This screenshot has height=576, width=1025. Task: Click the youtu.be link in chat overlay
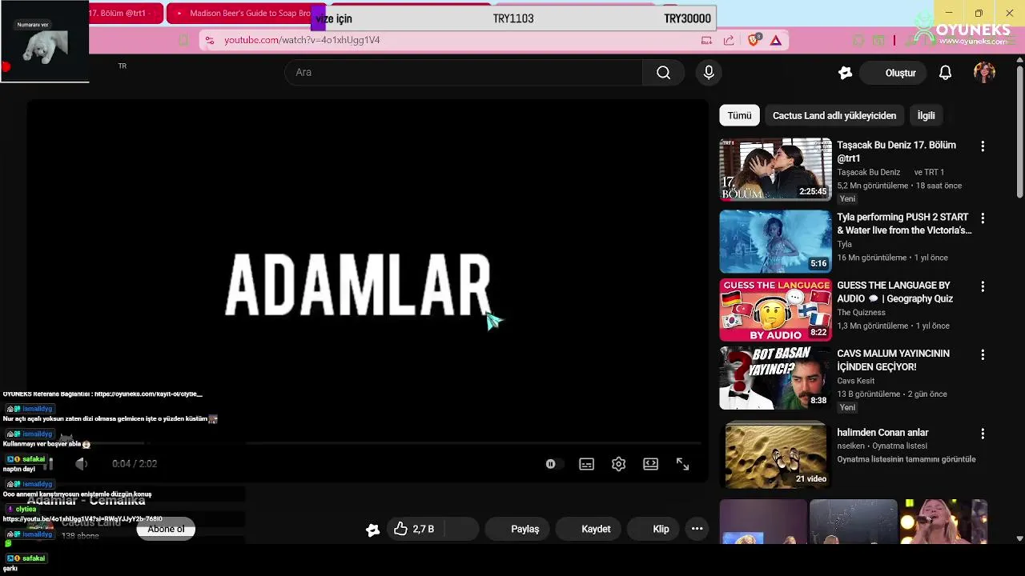(82, 519)
